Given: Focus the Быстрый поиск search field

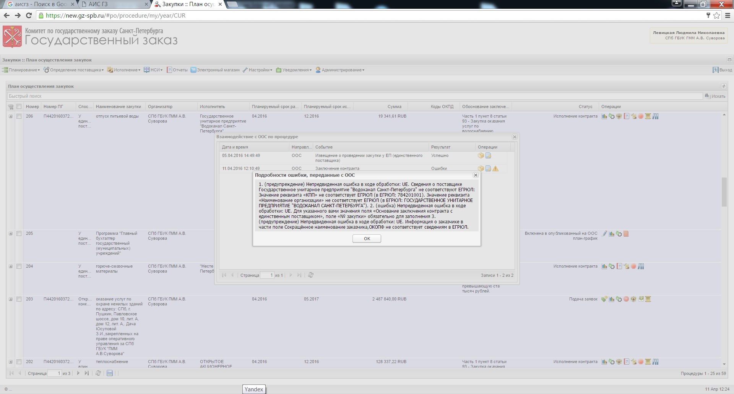Looking at the screenshot, I should click(355, 96).
